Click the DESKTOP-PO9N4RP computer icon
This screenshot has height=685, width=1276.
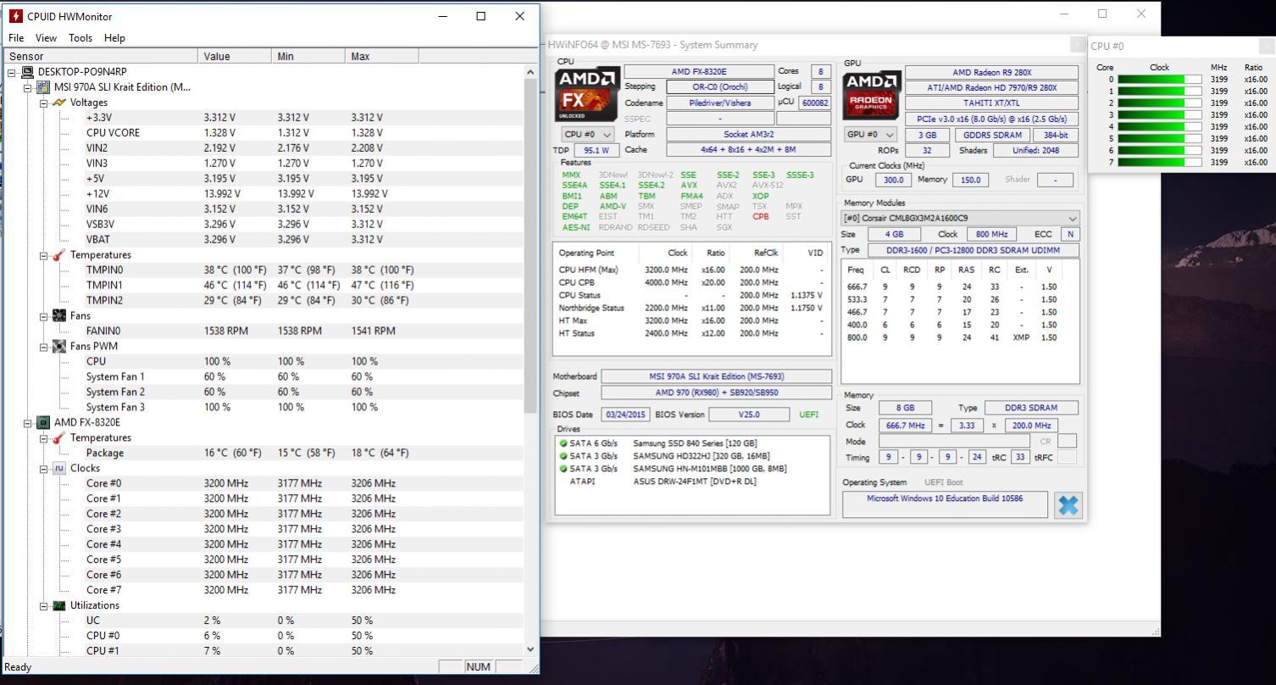pyautogui.click(x=27, y=72)
